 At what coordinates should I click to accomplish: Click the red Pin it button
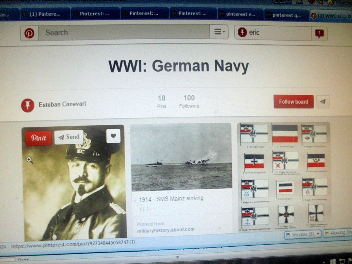point(39,138)
